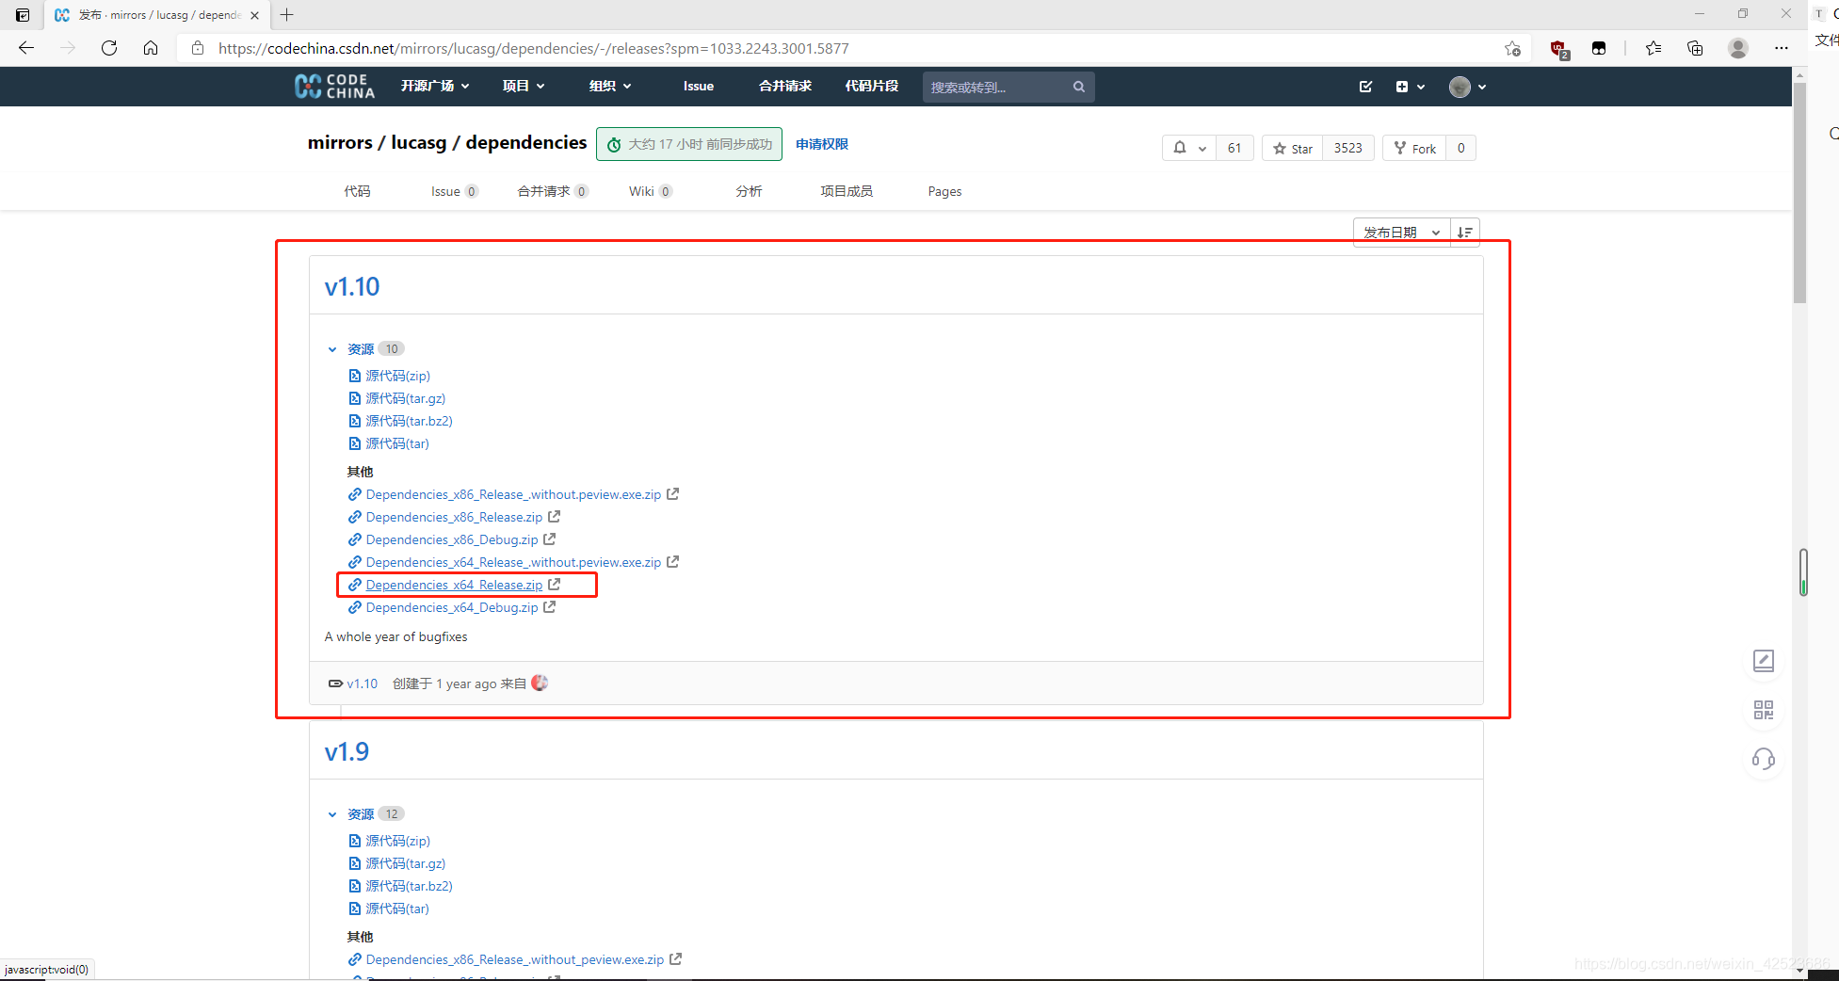Collapse the v1.9 资源 section

[332, 814]
